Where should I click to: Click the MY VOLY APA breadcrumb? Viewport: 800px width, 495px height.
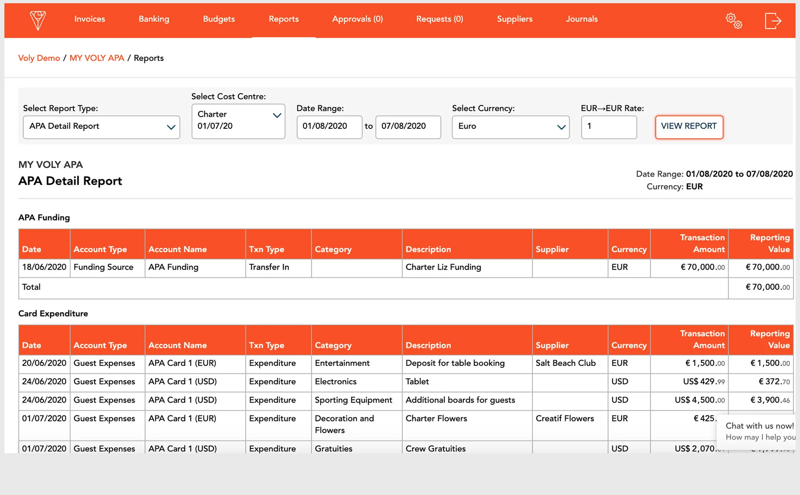(x=97, y=58)
